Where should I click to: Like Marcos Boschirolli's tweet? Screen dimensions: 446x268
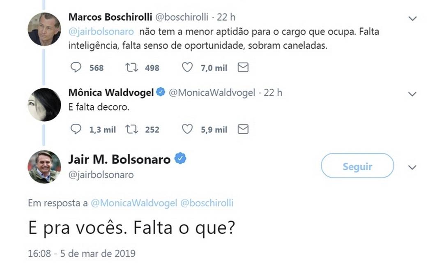click(187, 67)
